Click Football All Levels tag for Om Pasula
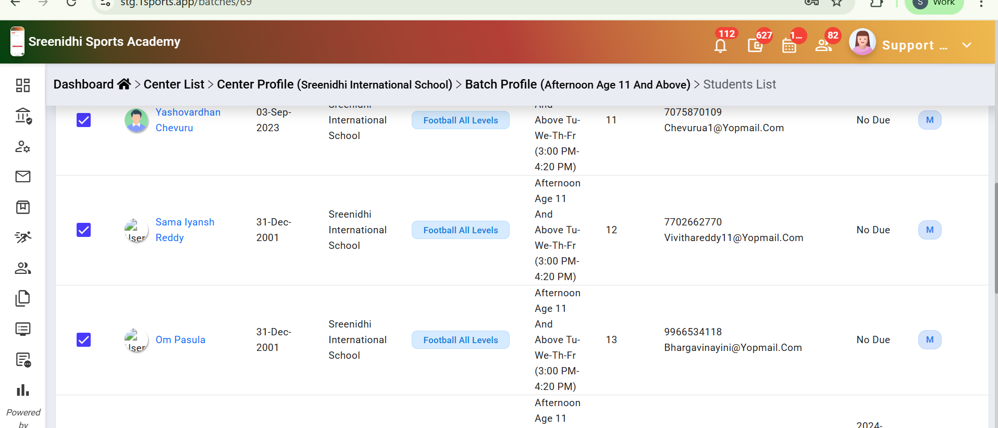Screen dimensions: 998x428 (x=460, y=340)
